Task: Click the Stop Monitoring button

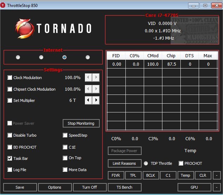Action: click(x=81, y=123)
